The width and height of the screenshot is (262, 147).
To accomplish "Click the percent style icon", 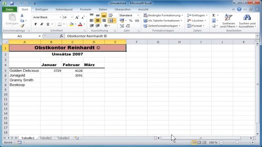I will (131, 21).
